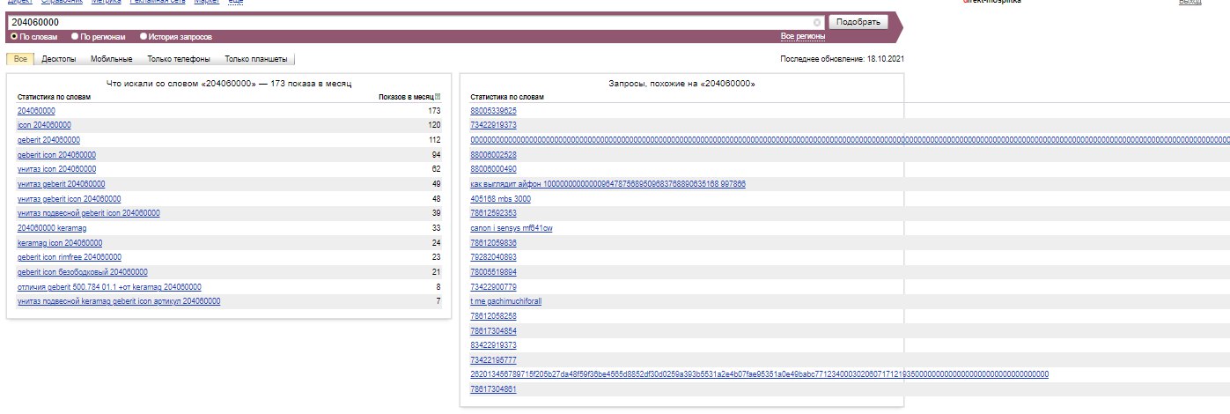Open the keramag icon 204060000 link
The image size is (1230, 414).
[60, 243]
